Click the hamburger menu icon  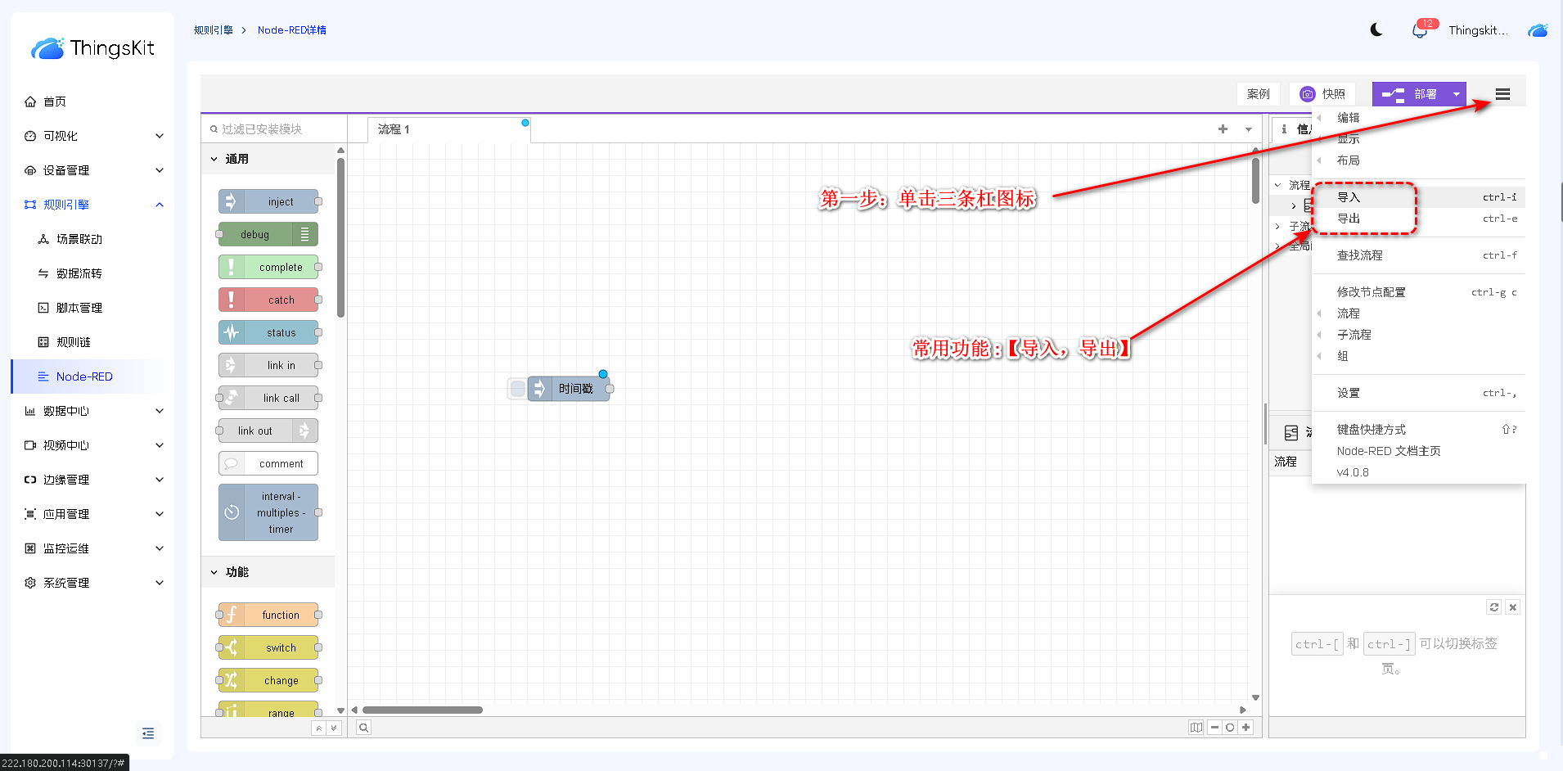click(x=1502, y=94)
